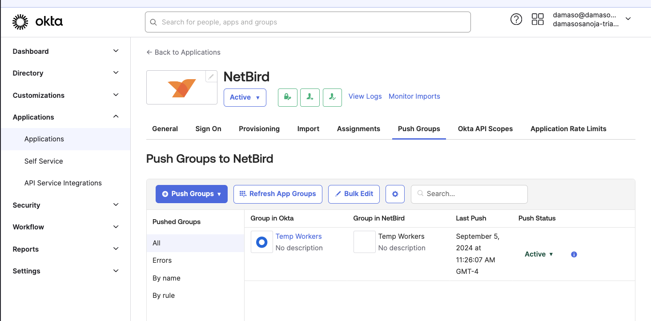The width and height of the screenshot is (651, 321).
Task: Collapse the Applications section in sidebar
Action: [x=115, y=116]
